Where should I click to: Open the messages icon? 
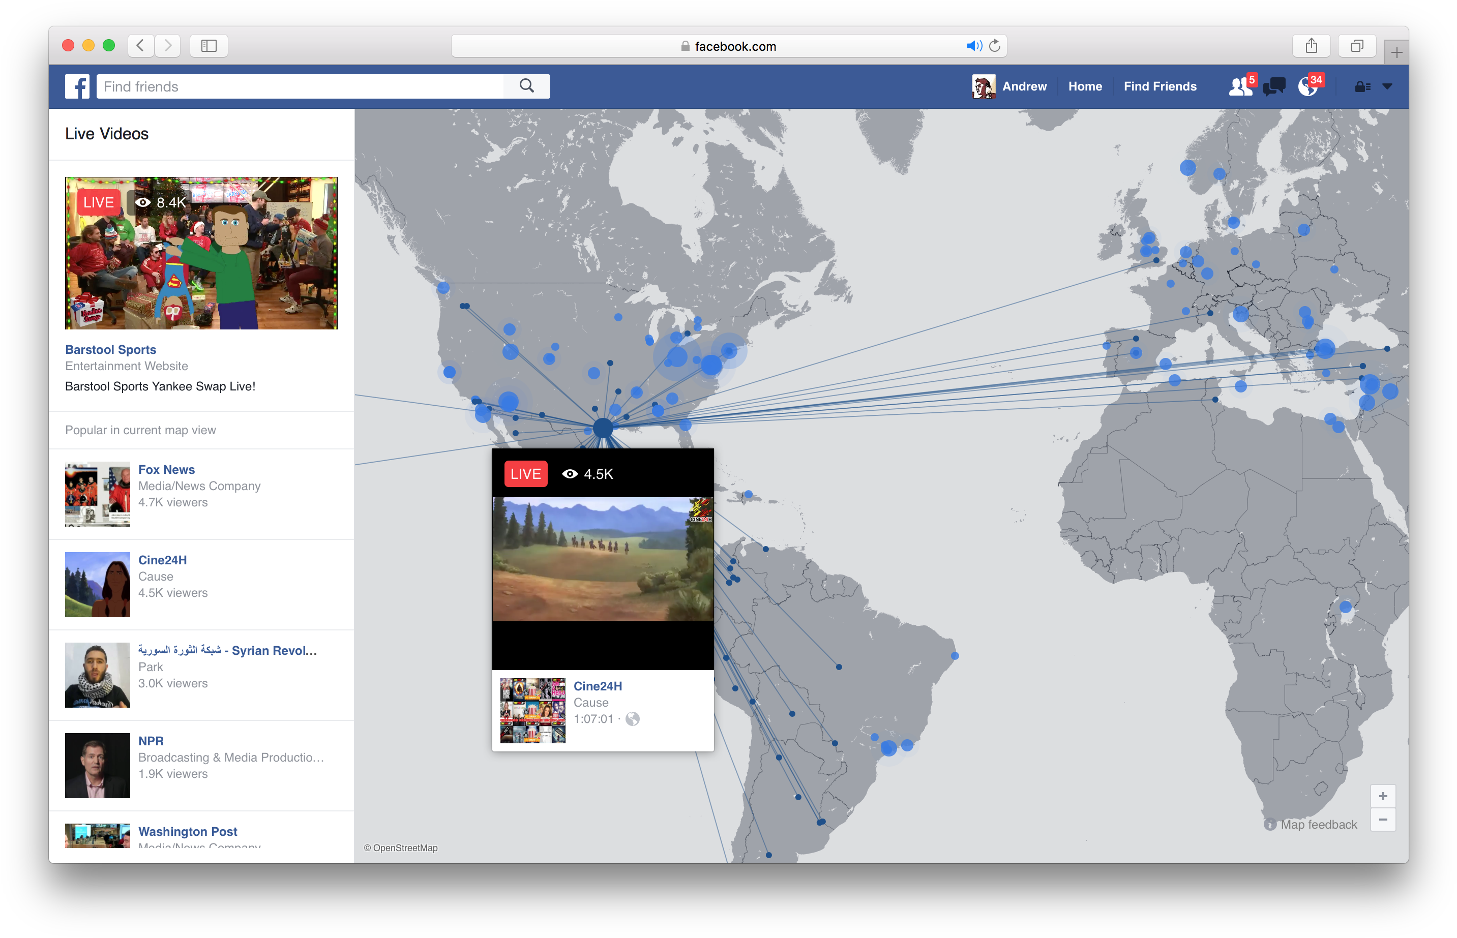pos(1273,86)
